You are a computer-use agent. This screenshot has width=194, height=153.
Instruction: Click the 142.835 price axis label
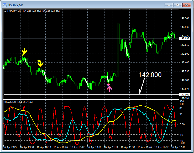(x=185, y=27)
